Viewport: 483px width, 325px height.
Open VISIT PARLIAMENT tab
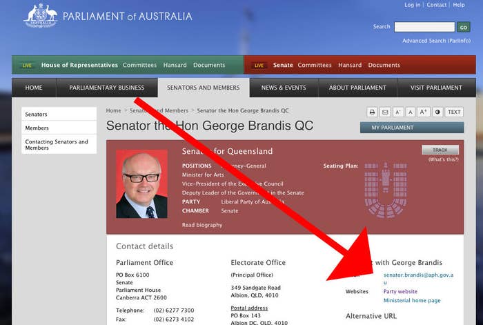click(x=436, y=88)
